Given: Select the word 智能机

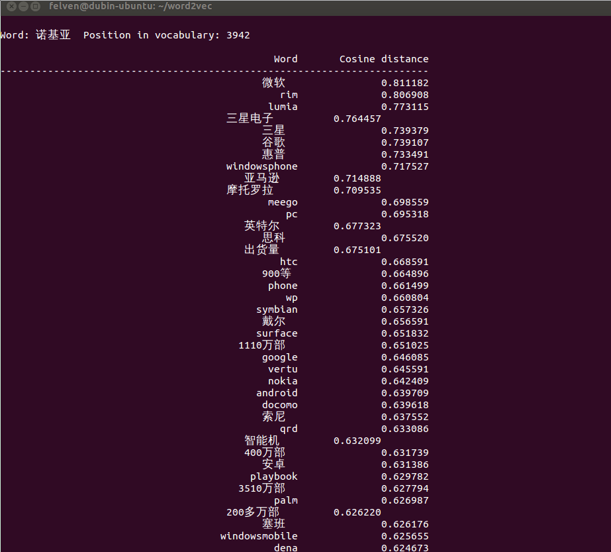Looking at the screenshot, I should coord(262,441).
